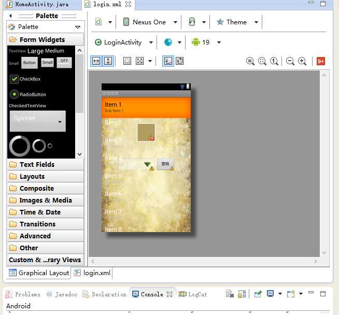Select the Large TextView widget
Image resolution: width=339 pixels, height=315 pixels.
tap(35, 51)
